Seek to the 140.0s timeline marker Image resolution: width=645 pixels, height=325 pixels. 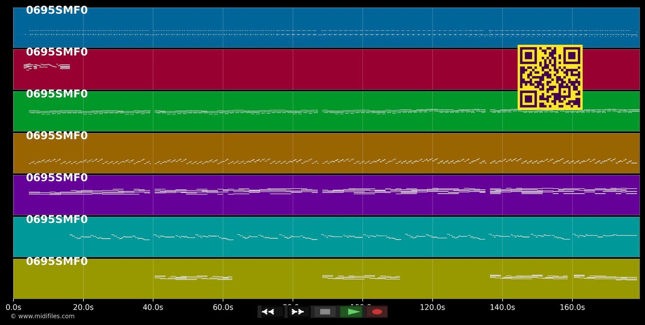click(502, 307)
